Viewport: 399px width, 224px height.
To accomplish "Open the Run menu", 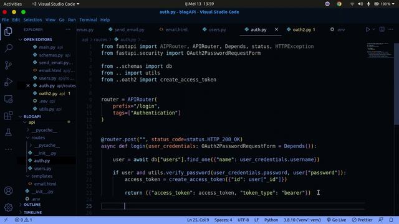I will click(72, 20).
